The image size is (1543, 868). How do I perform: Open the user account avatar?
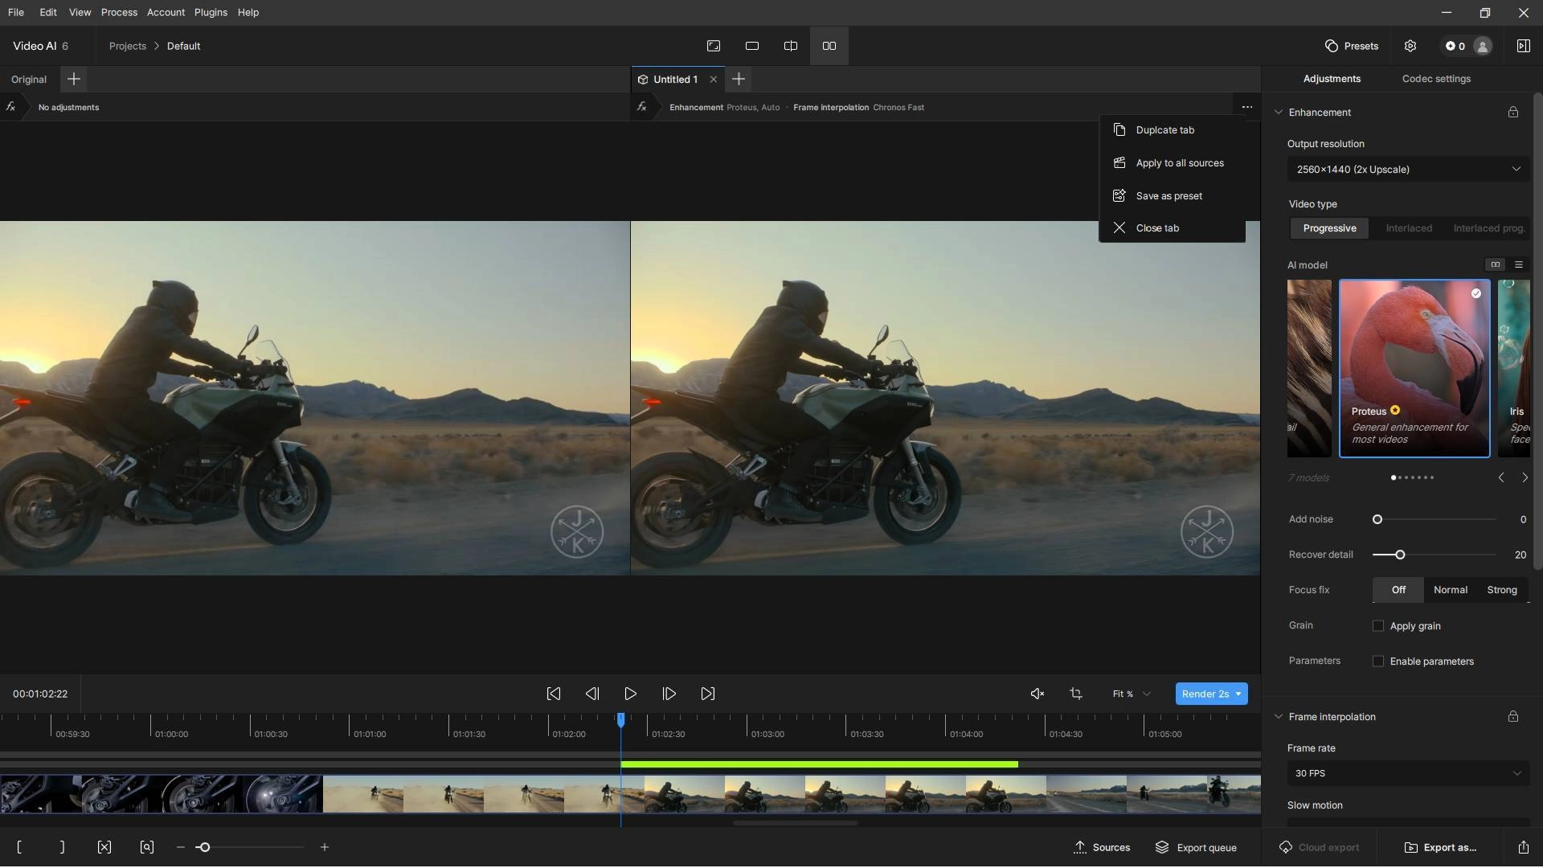click(1483, 46)
